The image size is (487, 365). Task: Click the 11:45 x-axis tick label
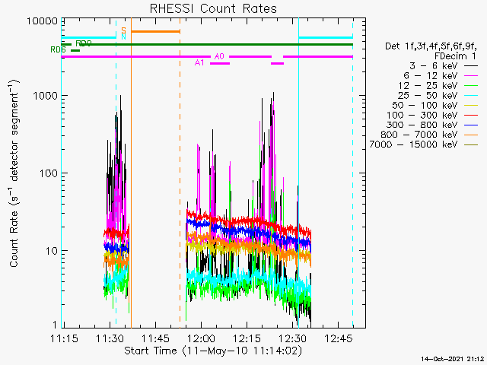coord(155,338)
